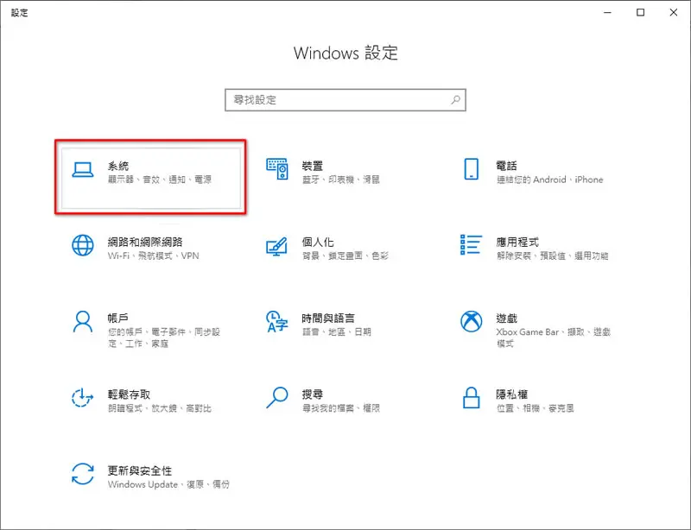Select the 電話 phone icon

[471, 169]
